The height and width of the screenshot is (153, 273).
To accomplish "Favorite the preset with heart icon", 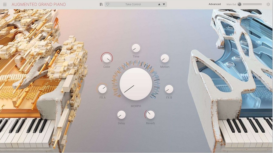I will point(108,4).
